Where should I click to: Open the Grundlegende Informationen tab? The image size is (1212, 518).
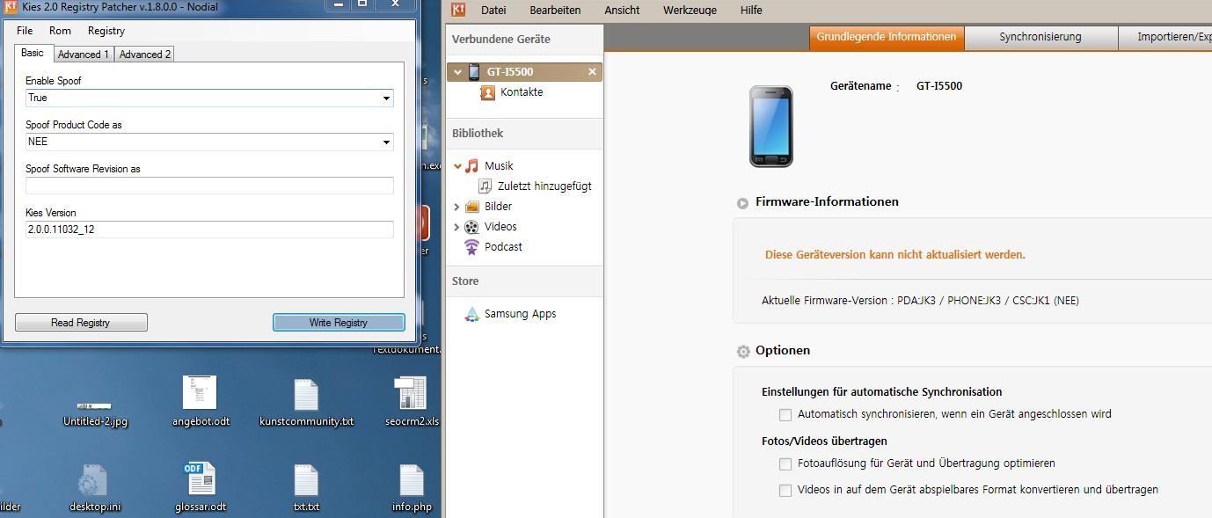pos(887,38)
